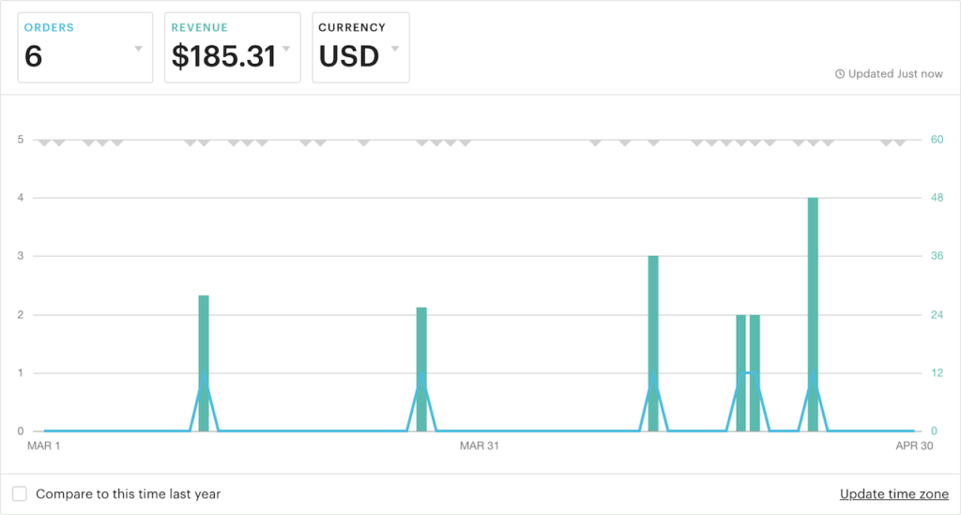Click the Update time zone link
961x515 pixels.
click(x=893, y=494)
